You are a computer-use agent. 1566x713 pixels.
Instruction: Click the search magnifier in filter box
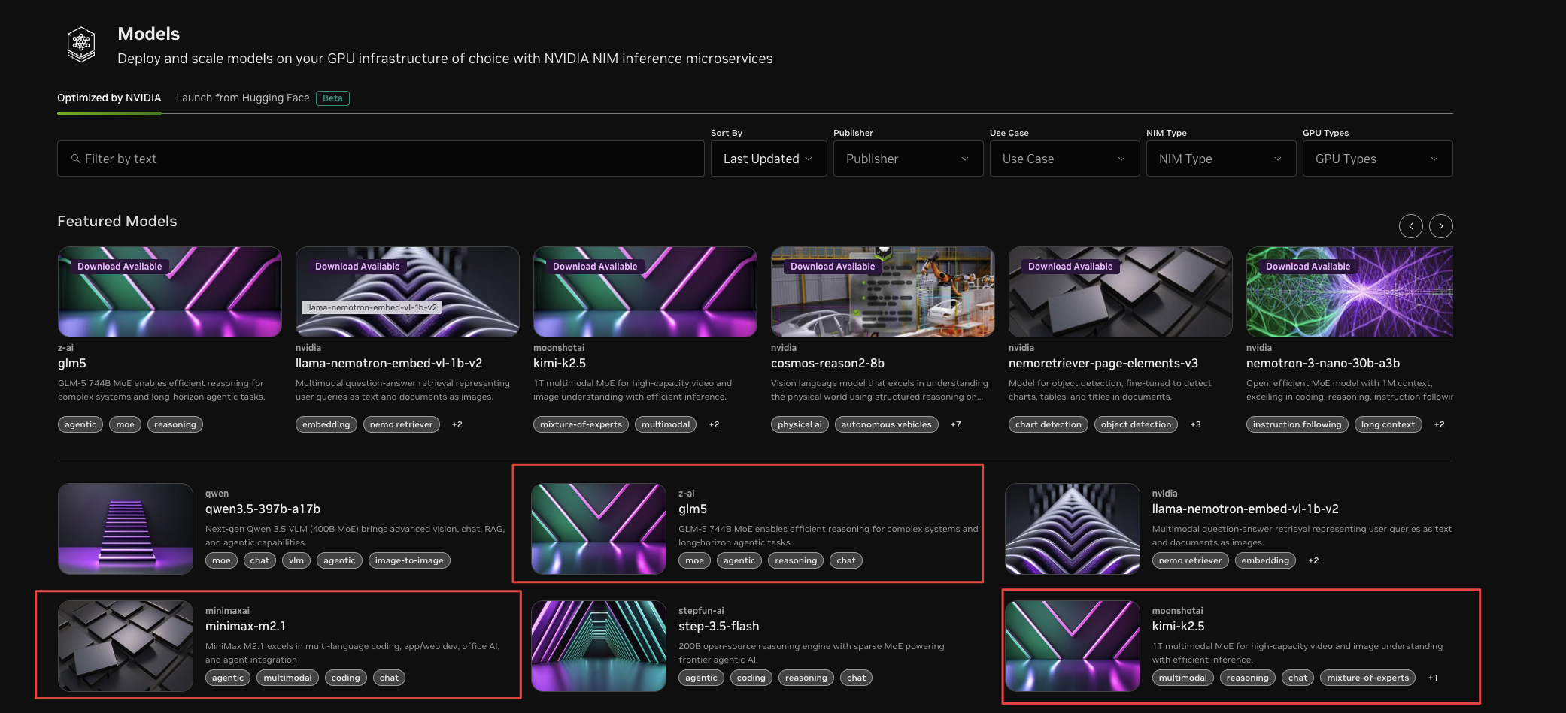pyautogui.click(x=76, y=159)
